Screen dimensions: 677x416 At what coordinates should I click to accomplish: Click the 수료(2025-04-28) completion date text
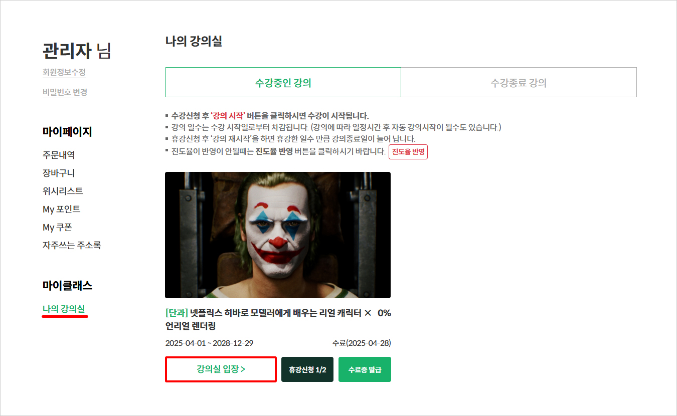(x=361, y=343)
